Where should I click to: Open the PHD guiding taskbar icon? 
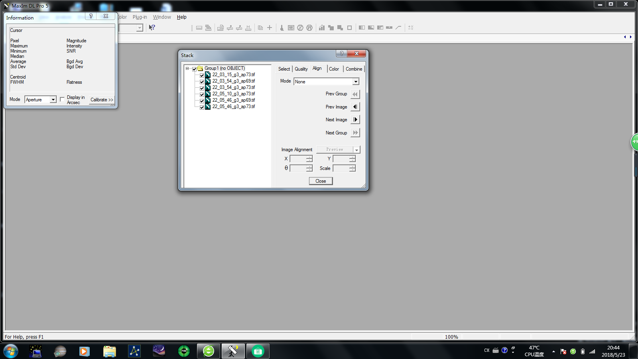[x=184, y=351]
